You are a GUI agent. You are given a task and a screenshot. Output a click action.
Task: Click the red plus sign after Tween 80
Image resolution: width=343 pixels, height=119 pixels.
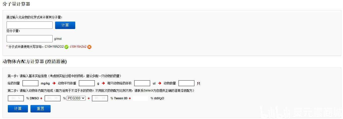[x=130, y=98]
